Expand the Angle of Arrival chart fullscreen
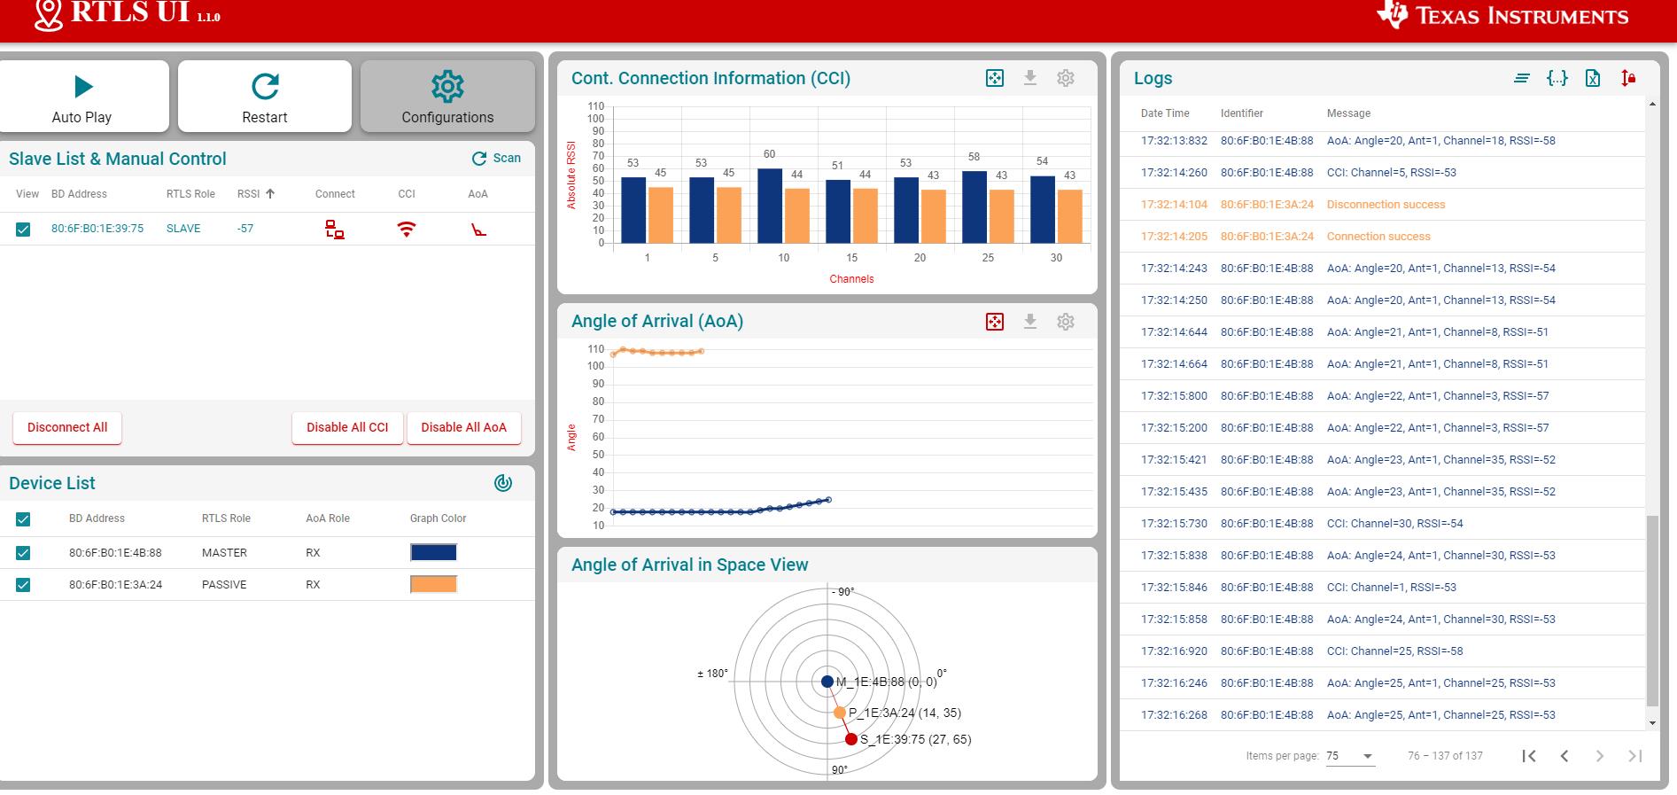The height and width of the screenshot is (795, 1677). click(x=995, y=322)
